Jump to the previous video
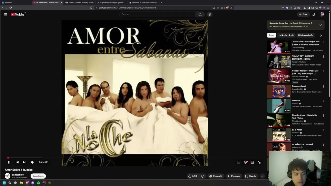Viewport: 331px width, 186px height. pyautogui.click(x=17, y=162)
